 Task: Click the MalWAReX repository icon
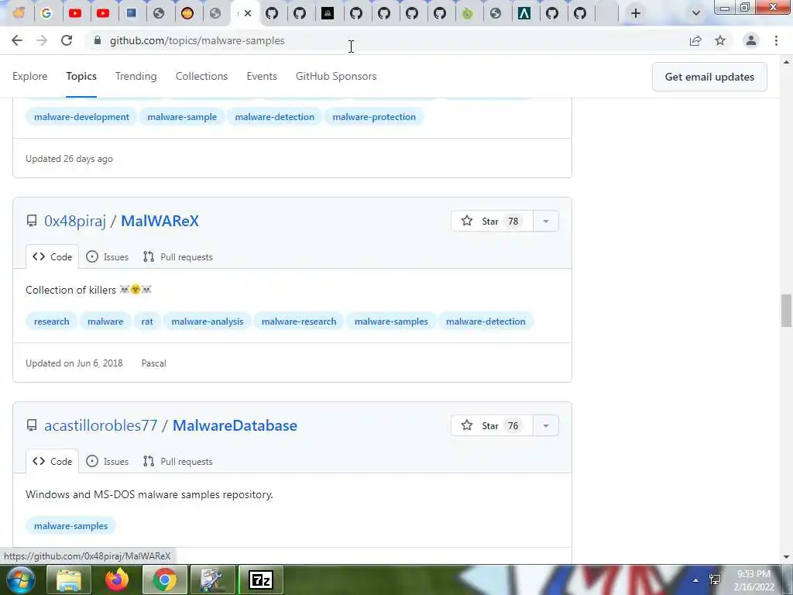(x=31, y=221)
